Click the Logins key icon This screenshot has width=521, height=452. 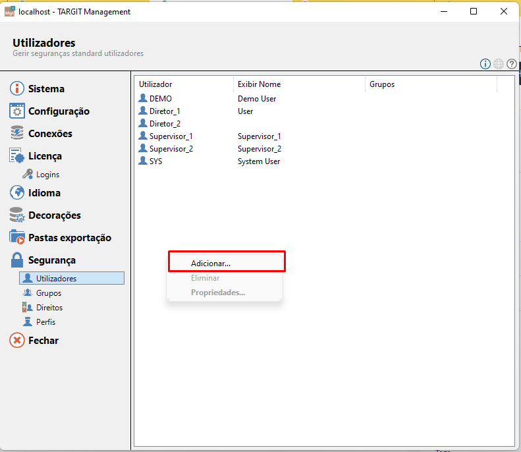click(28, 174)
